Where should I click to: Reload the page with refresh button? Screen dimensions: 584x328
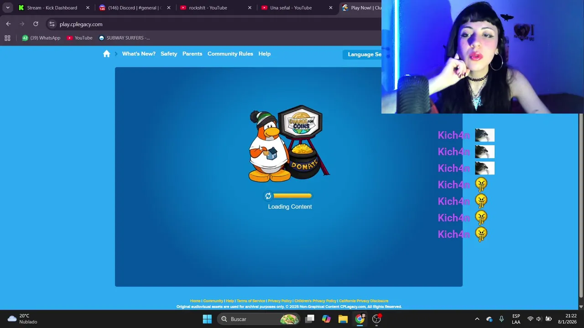point(36,24)
